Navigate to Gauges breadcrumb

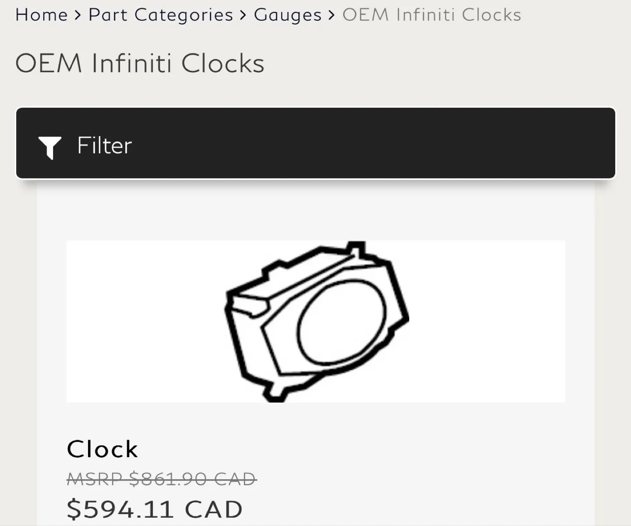point(288,15)
